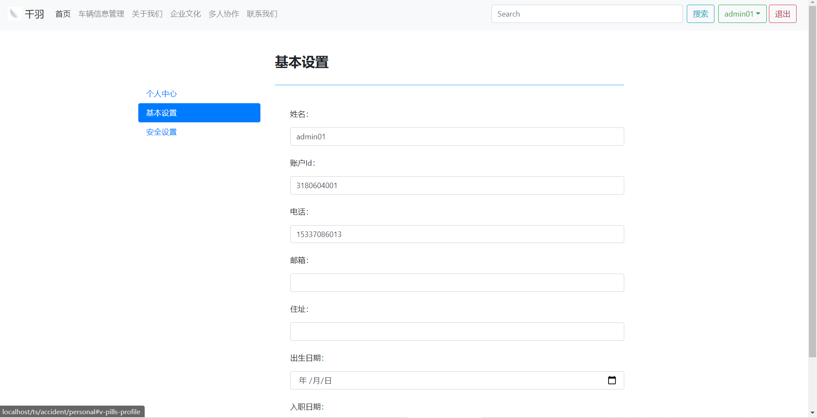Select the 基本设置 sidebar tab
The image size is (817, 418).
coord(199,113)
